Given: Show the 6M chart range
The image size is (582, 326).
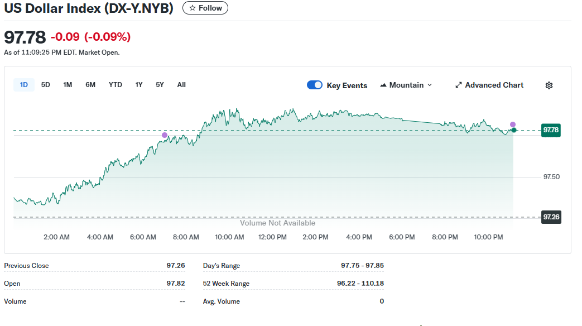Looking at the screenshot, I should click(90, 85).
